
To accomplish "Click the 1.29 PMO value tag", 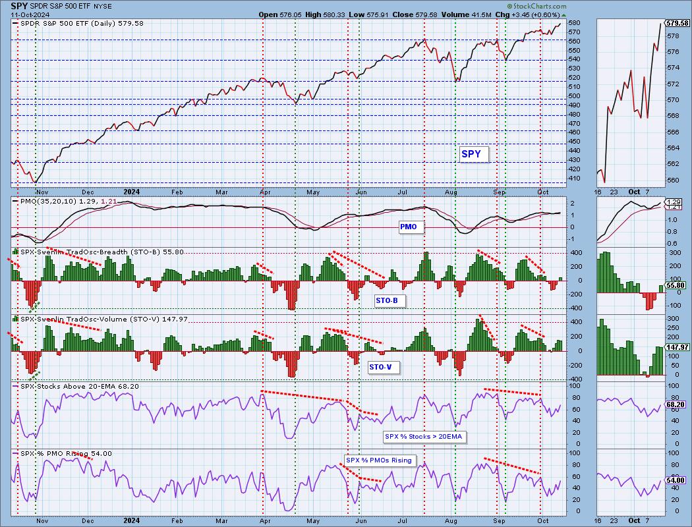I will 674,202.
